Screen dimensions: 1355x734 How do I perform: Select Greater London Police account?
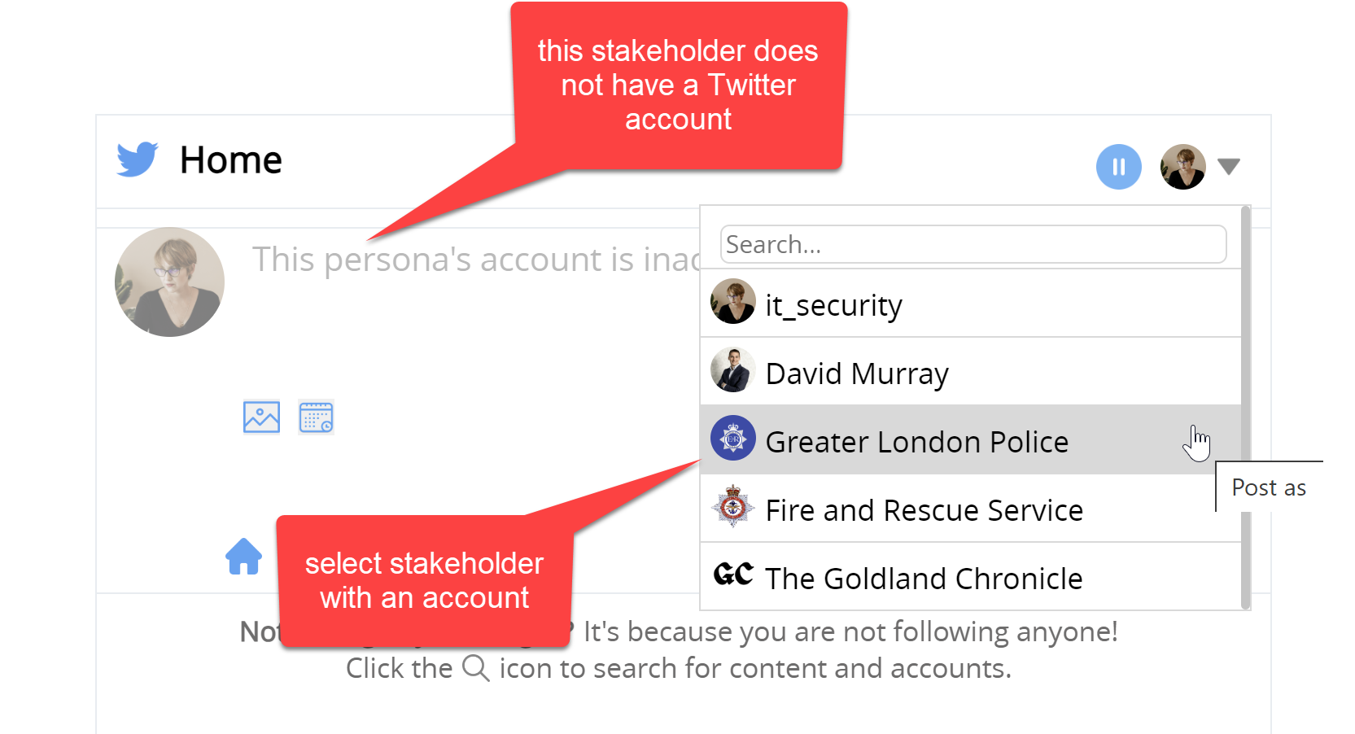click(x=916, y=442)
